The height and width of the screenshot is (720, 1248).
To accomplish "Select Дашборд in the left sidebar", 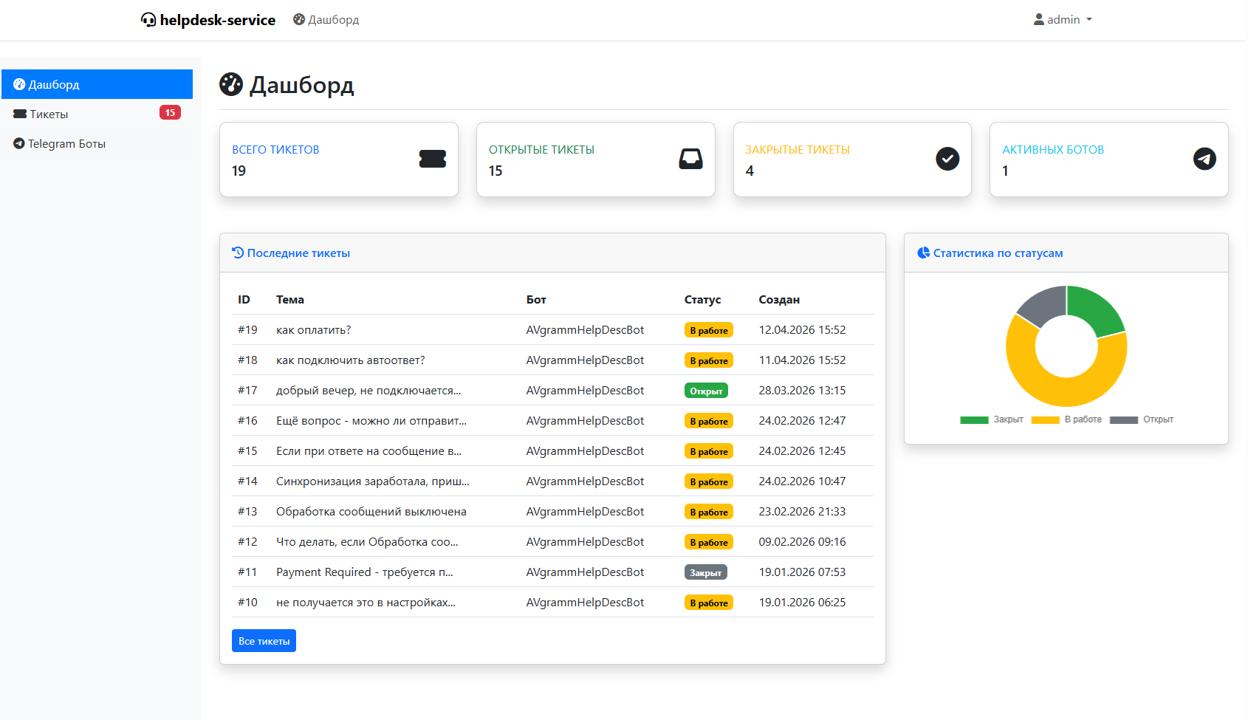I will point(53,85).
